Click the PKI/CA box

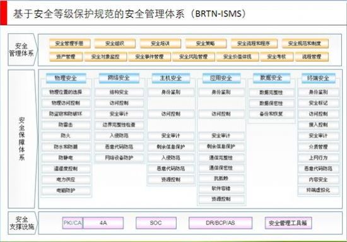pyautogui.click(x=73, y=222)
